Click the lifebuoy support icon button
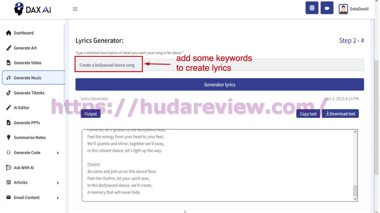This screenshot has height=213, width=380. (x=312, y=8)
